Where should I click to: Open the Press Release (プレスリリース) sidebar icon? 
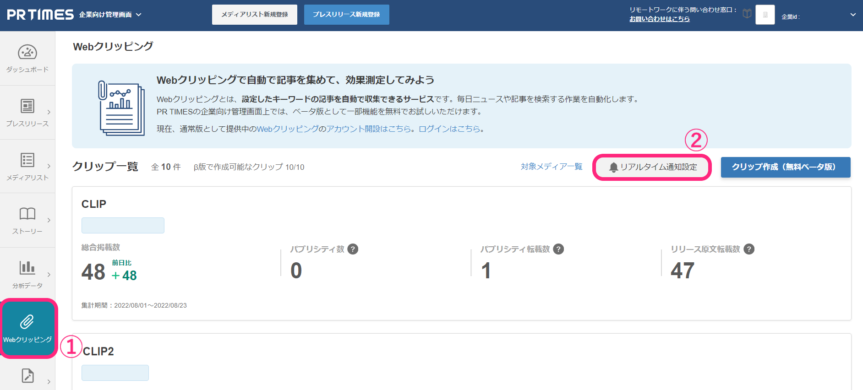click(x=27, y=106)
